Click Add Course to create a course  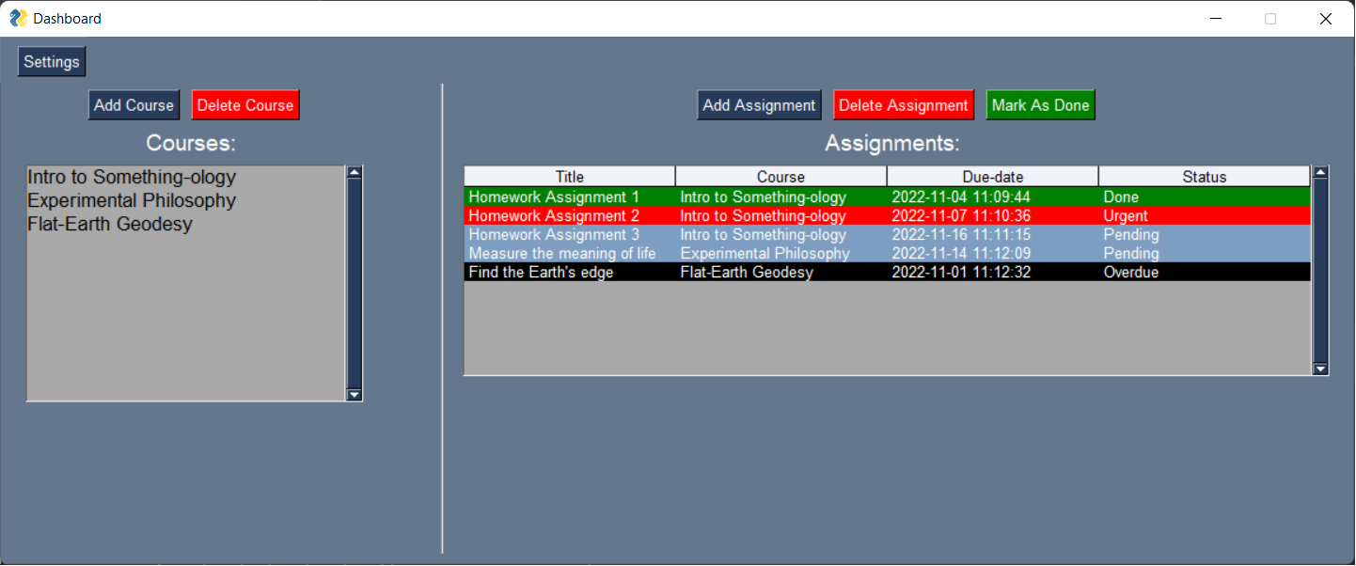(134, 104)
